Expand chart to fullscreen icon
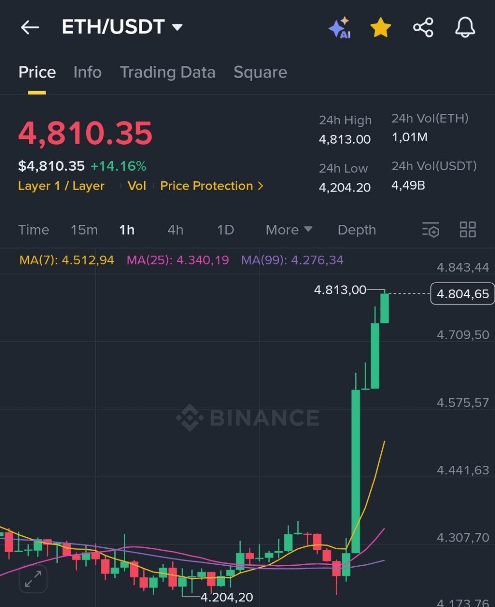This screenshot has height=607, width=495. point(33,579)
